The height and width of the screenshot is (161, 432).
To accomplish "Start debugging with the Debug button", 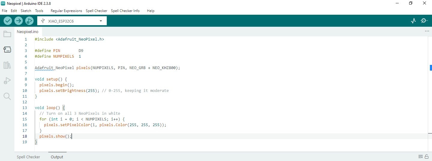I will click(29, 21).
